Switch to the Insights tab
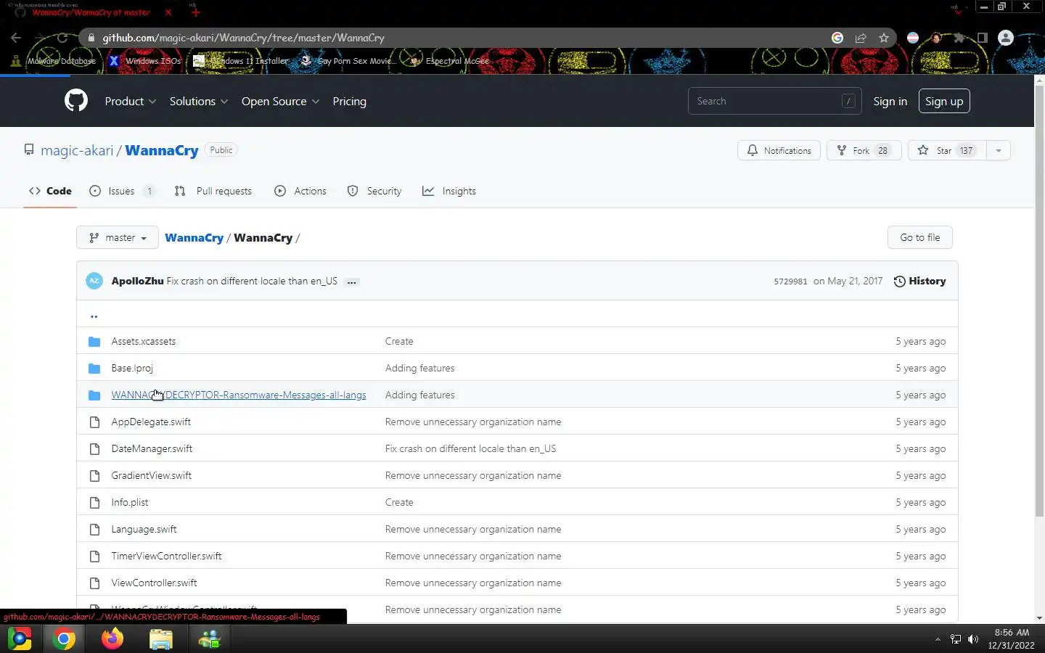 [449, 191]
